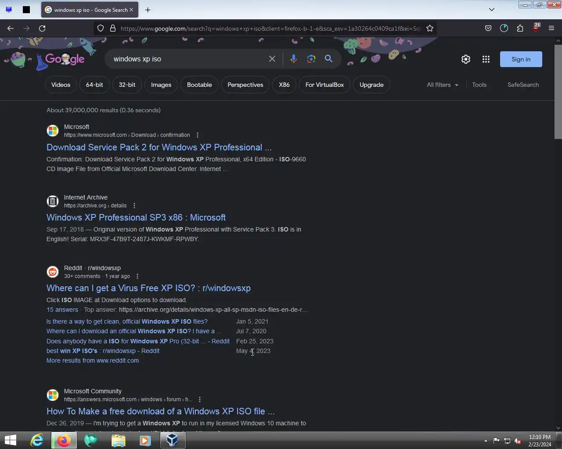Open the Firefox extensions puzzle icon
This screenshot has width=562, height=449.
(520, 28)
